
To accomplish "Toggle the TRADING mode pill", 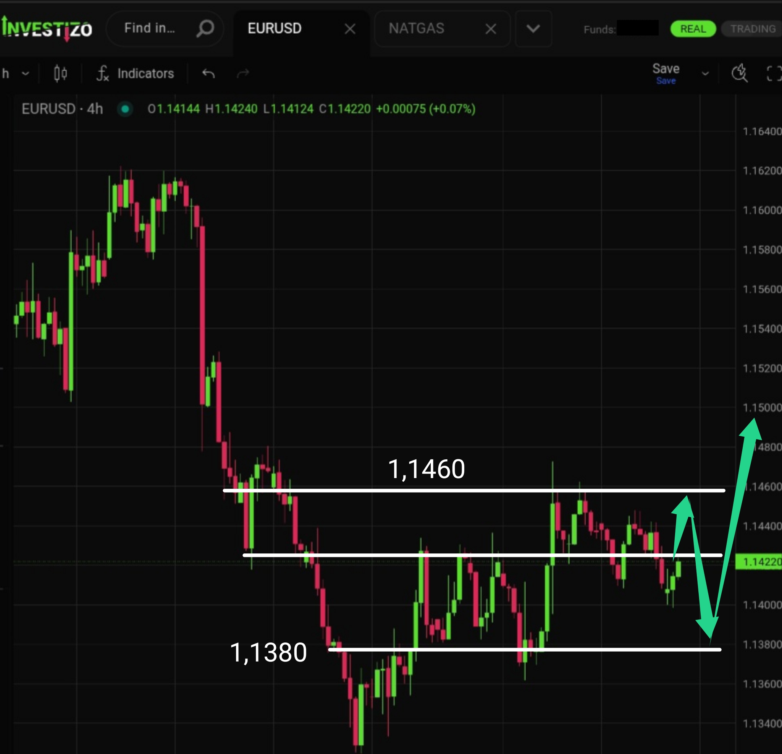I will pyautogui.click(x=753, y=29).
